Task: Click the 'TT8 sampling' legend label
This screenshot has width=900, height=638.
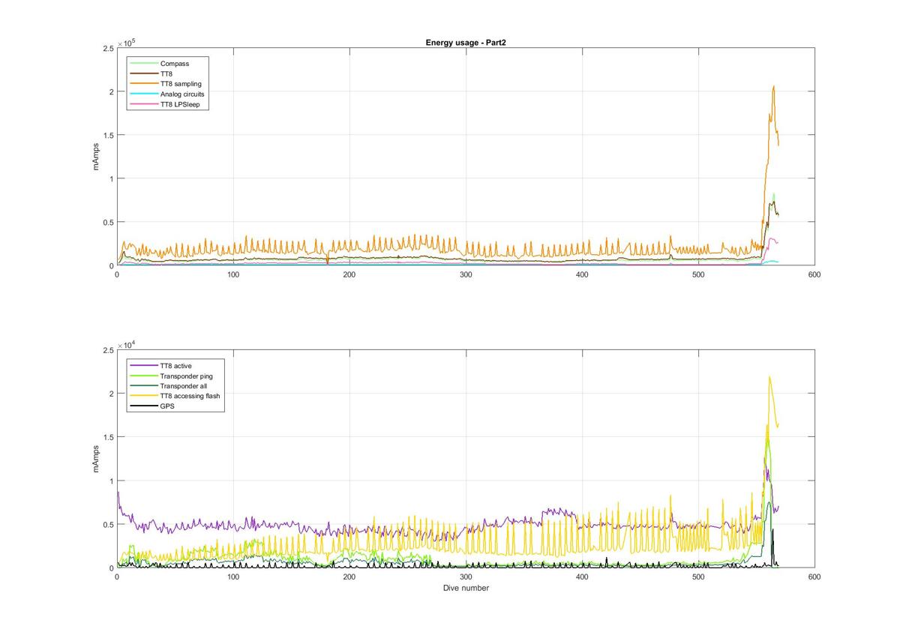Action: click(x=181, y=84)
